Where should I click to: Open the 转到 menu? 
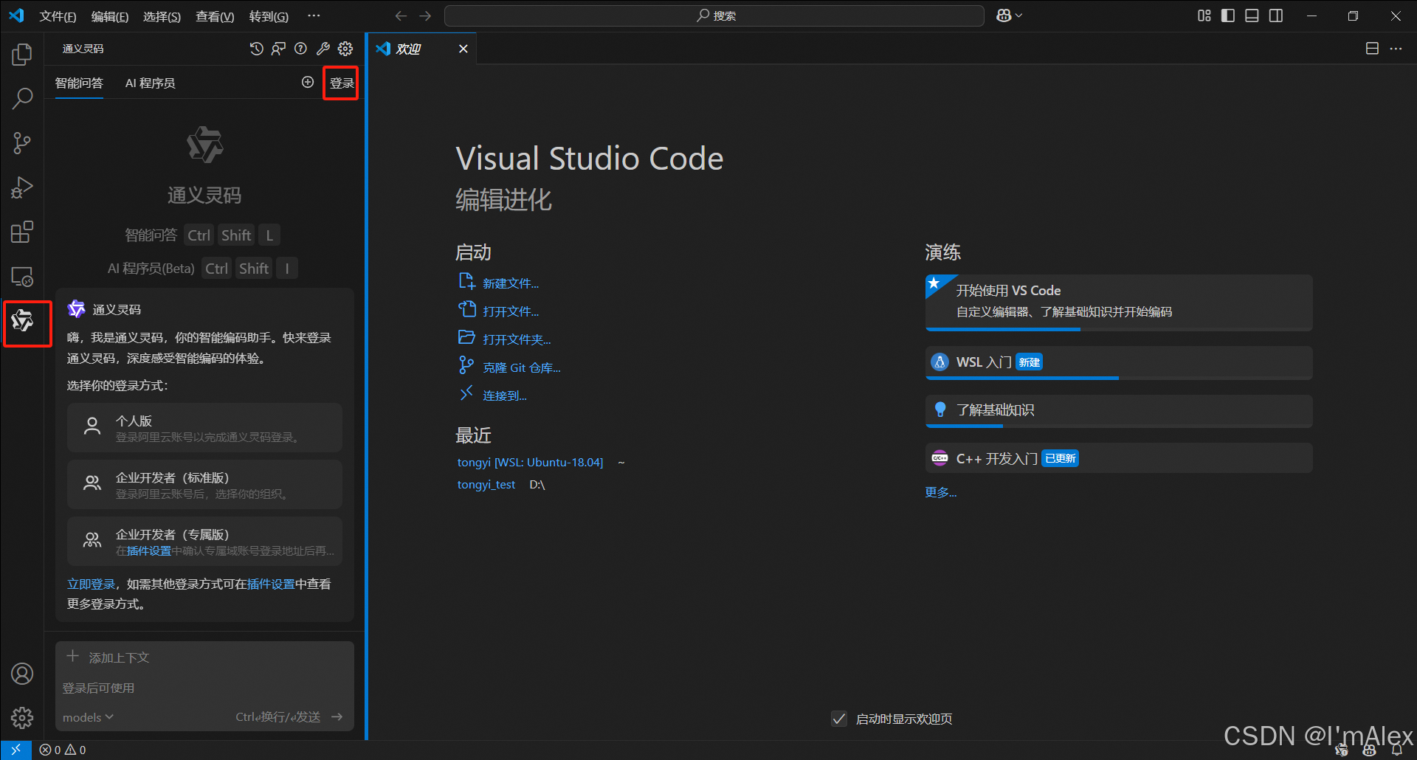[269, 16]
